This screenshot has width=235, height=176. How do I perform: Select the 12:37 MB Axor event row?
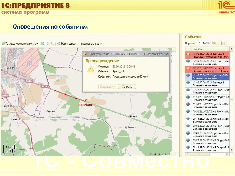pyautogui.click(x=207, y=91)
